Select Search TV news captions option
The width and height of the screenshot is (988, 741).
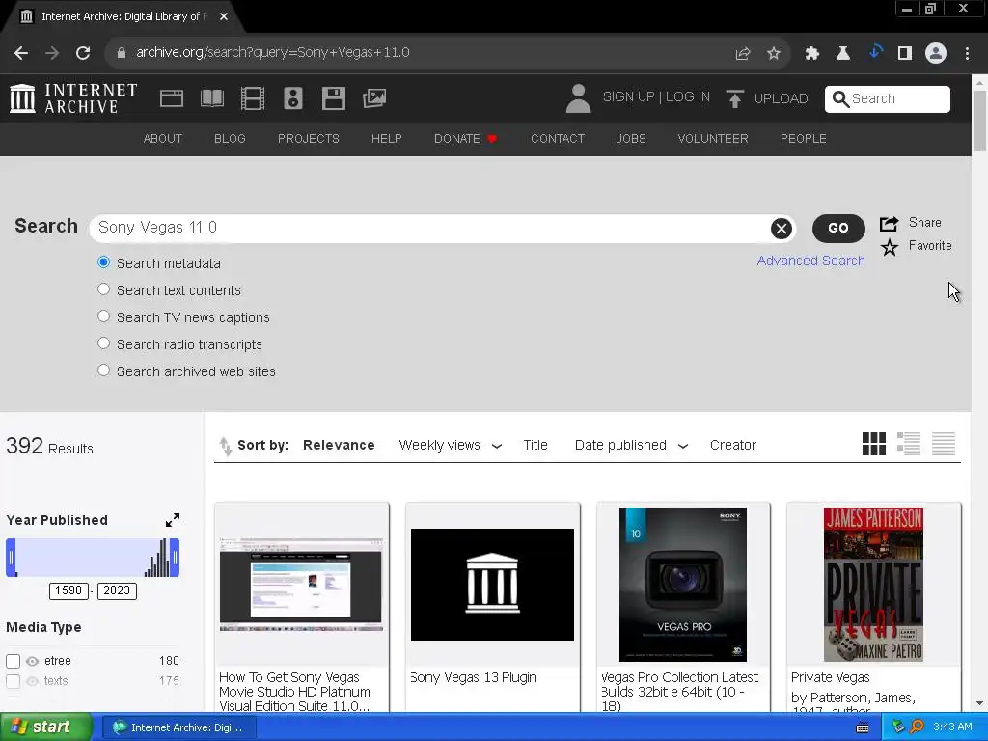tap(104, 316)
